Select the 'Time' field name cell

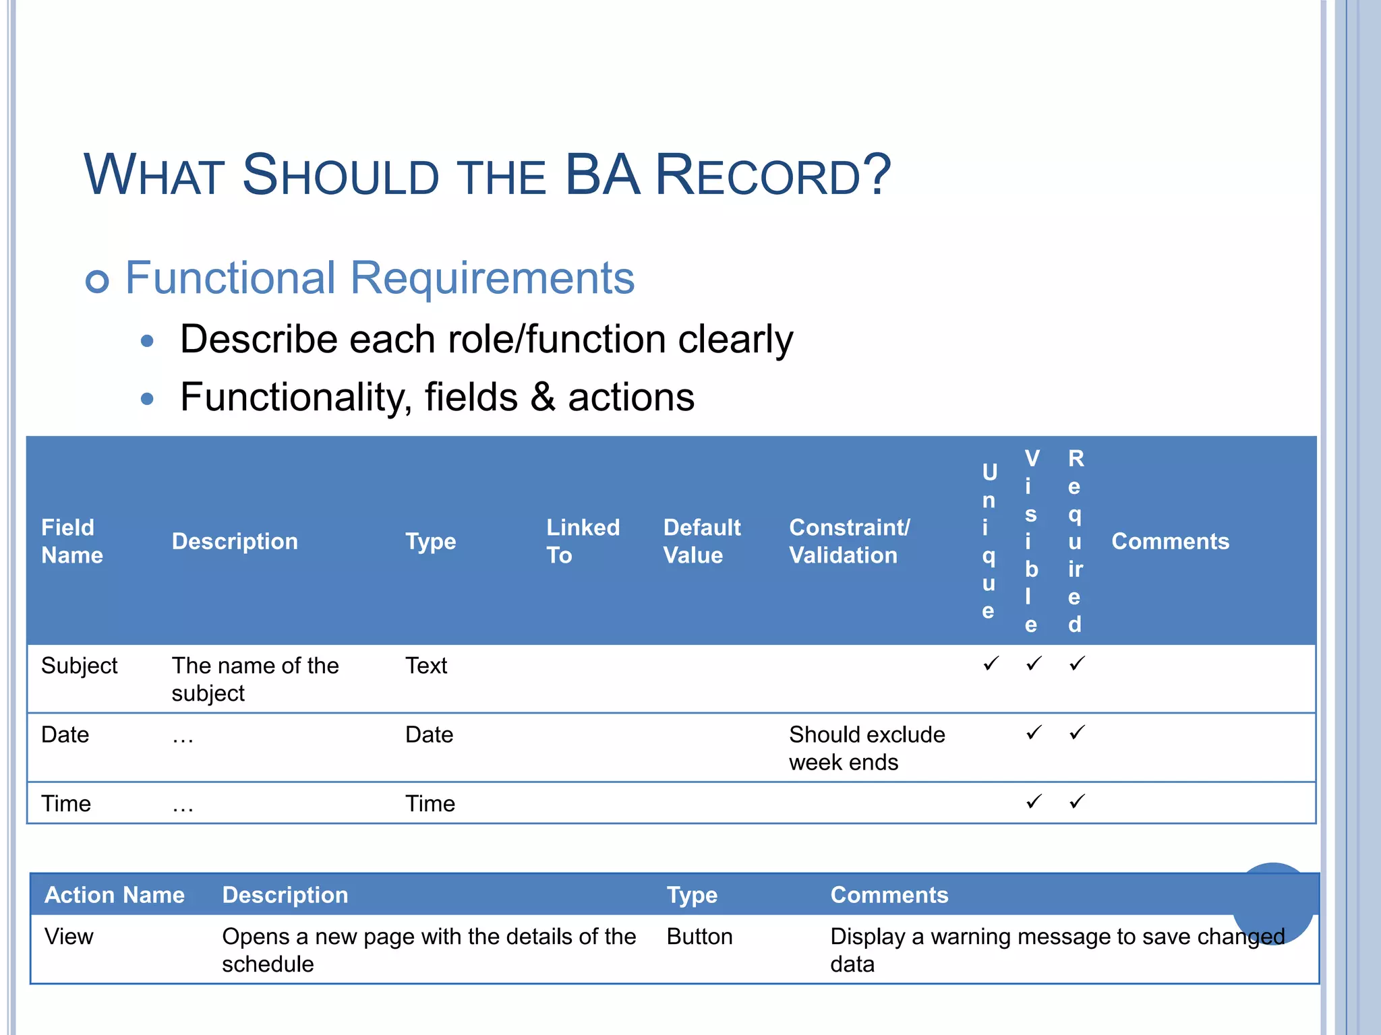(66, 803)
